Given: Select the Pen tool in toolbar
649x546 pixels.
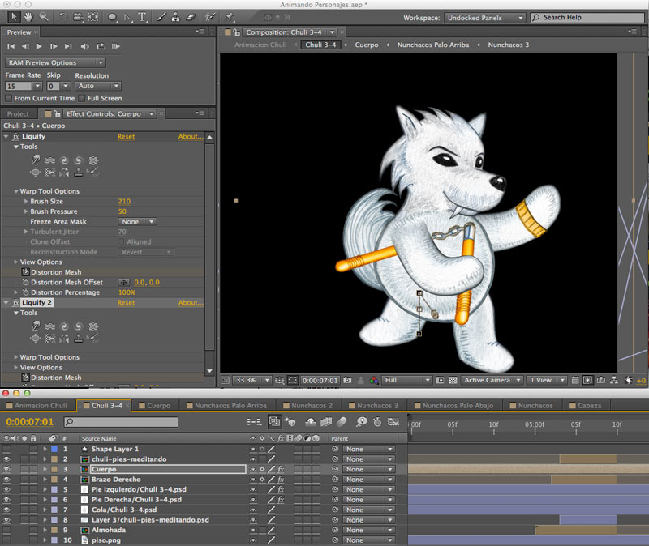Looking at the screenshot, I should pyautogui.click(x=127, y=17).
